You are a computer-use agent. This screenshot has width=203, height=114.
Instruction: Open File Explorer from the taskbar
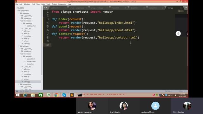click(x=33, y=95)
